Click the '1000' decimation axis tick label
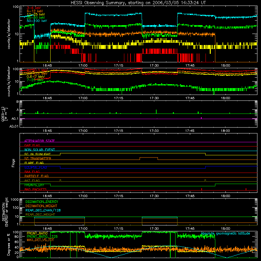This screenshot has width=261, height=261. (x=15, y=200)
